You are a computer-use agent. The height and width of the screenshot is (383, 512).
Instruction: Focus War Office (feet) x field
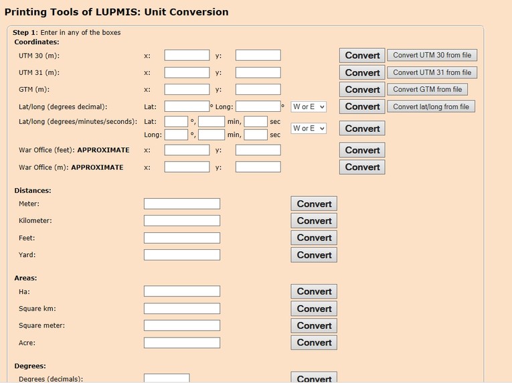pos(187,150)
